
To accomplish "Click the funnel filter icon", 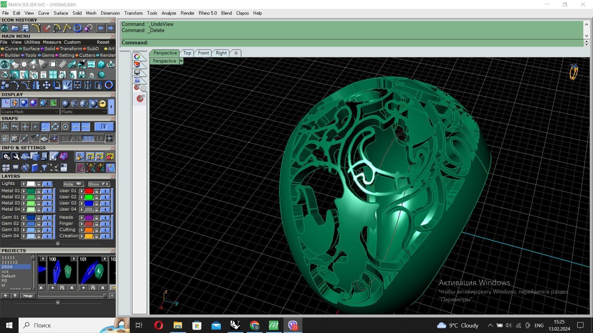I will tap(44, 168).
